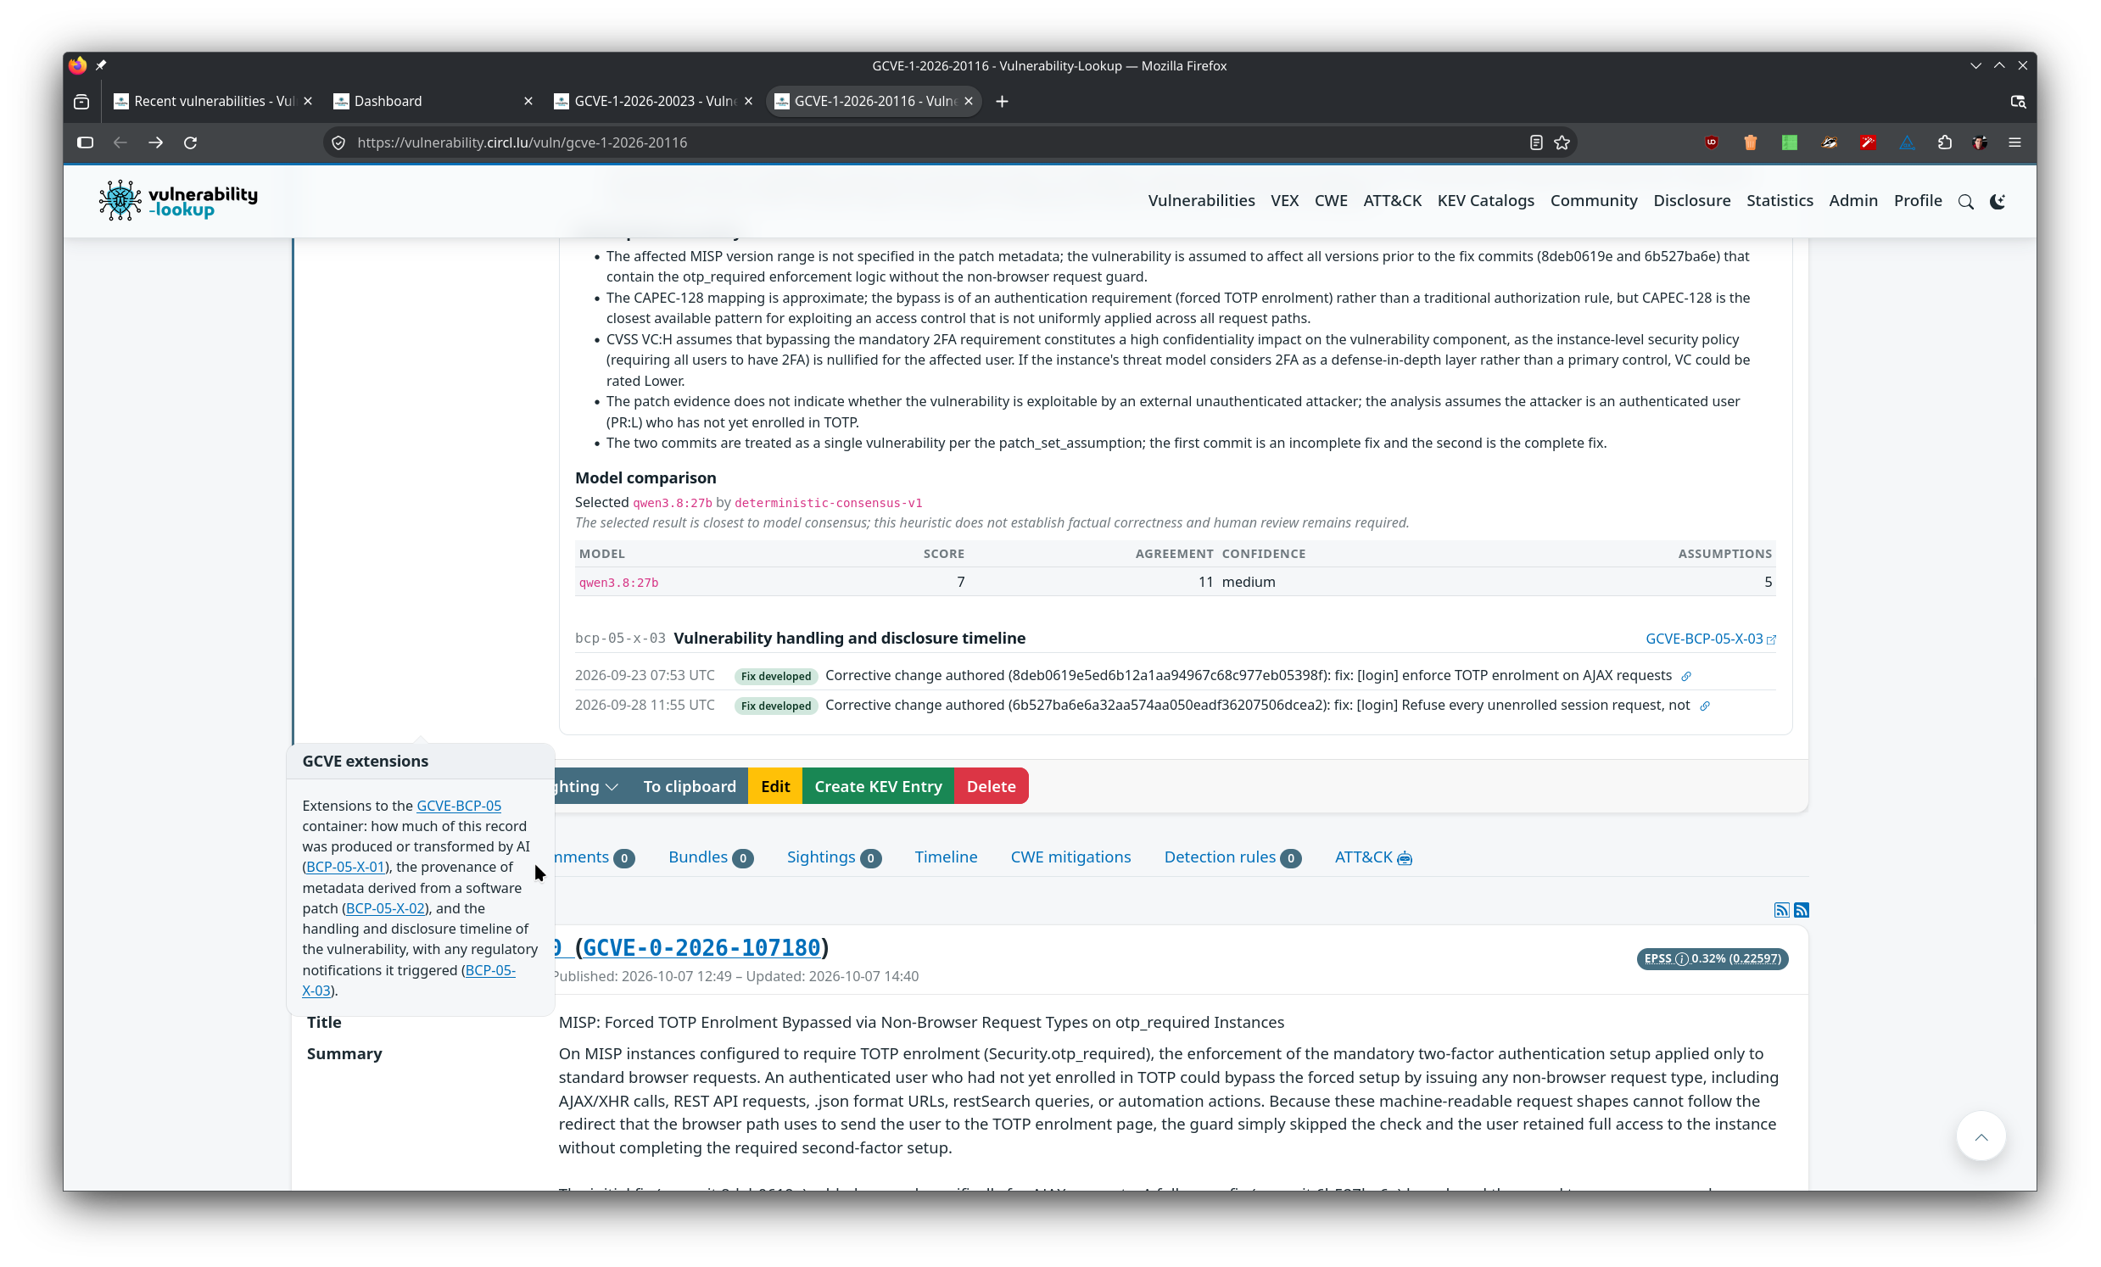
Task: Click the Firefox reload button
Action: pos(190,142)
